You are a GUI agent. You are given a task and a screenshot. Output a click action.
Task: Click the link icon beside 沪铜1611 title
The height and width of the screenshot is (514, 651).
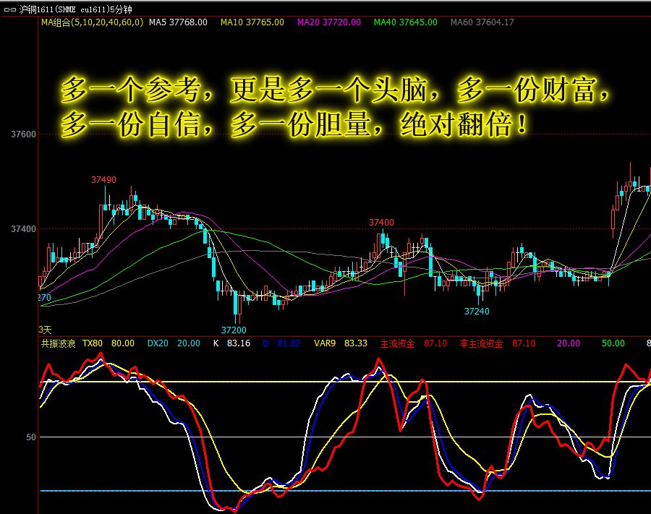click(x=10, y=9)
